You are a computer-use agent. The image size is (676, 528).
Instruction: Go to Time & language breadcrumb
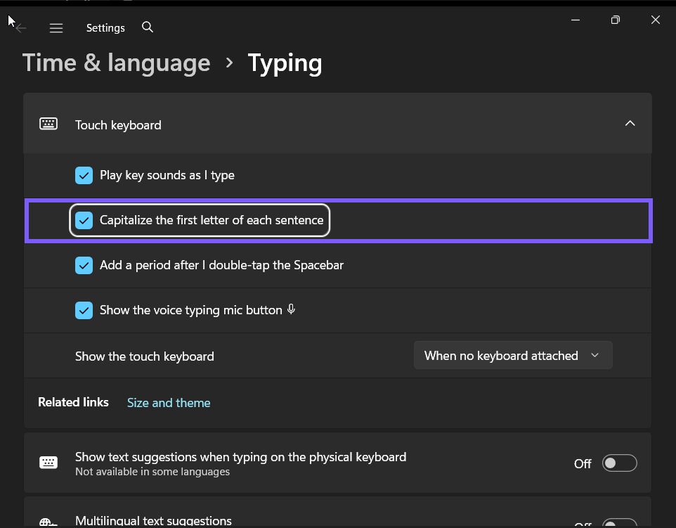coord(117,63)
